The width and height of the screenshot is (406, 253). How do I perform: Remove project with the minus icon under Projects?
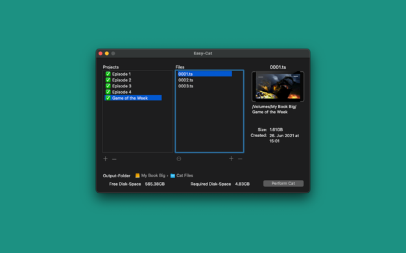tap(114, 159)
